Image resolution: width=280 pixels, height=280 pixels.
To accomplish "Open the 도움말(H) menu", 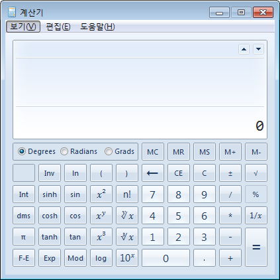I will click(x=97, y=27).
